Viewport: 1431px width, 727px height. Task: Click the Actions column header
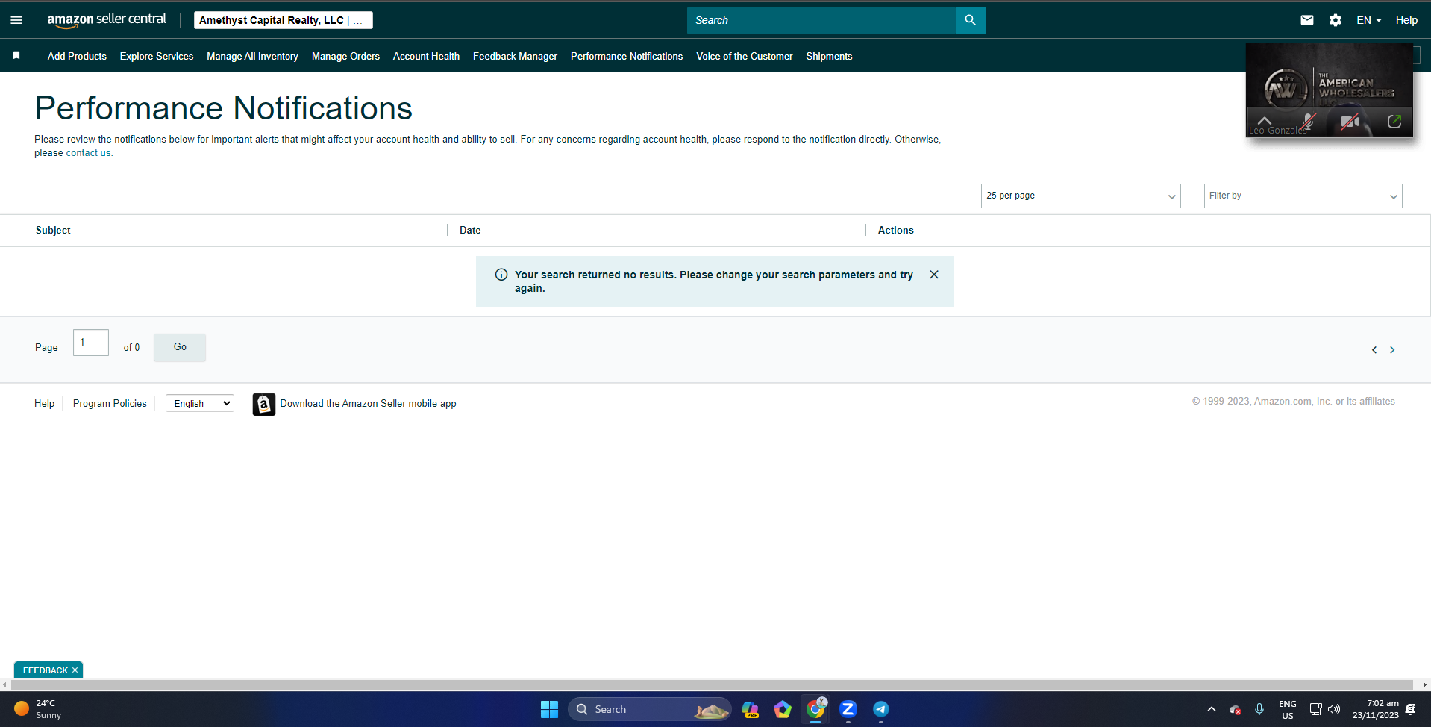(x=895, y=231)
